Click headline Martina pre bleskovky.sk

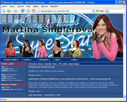(42, 67)
